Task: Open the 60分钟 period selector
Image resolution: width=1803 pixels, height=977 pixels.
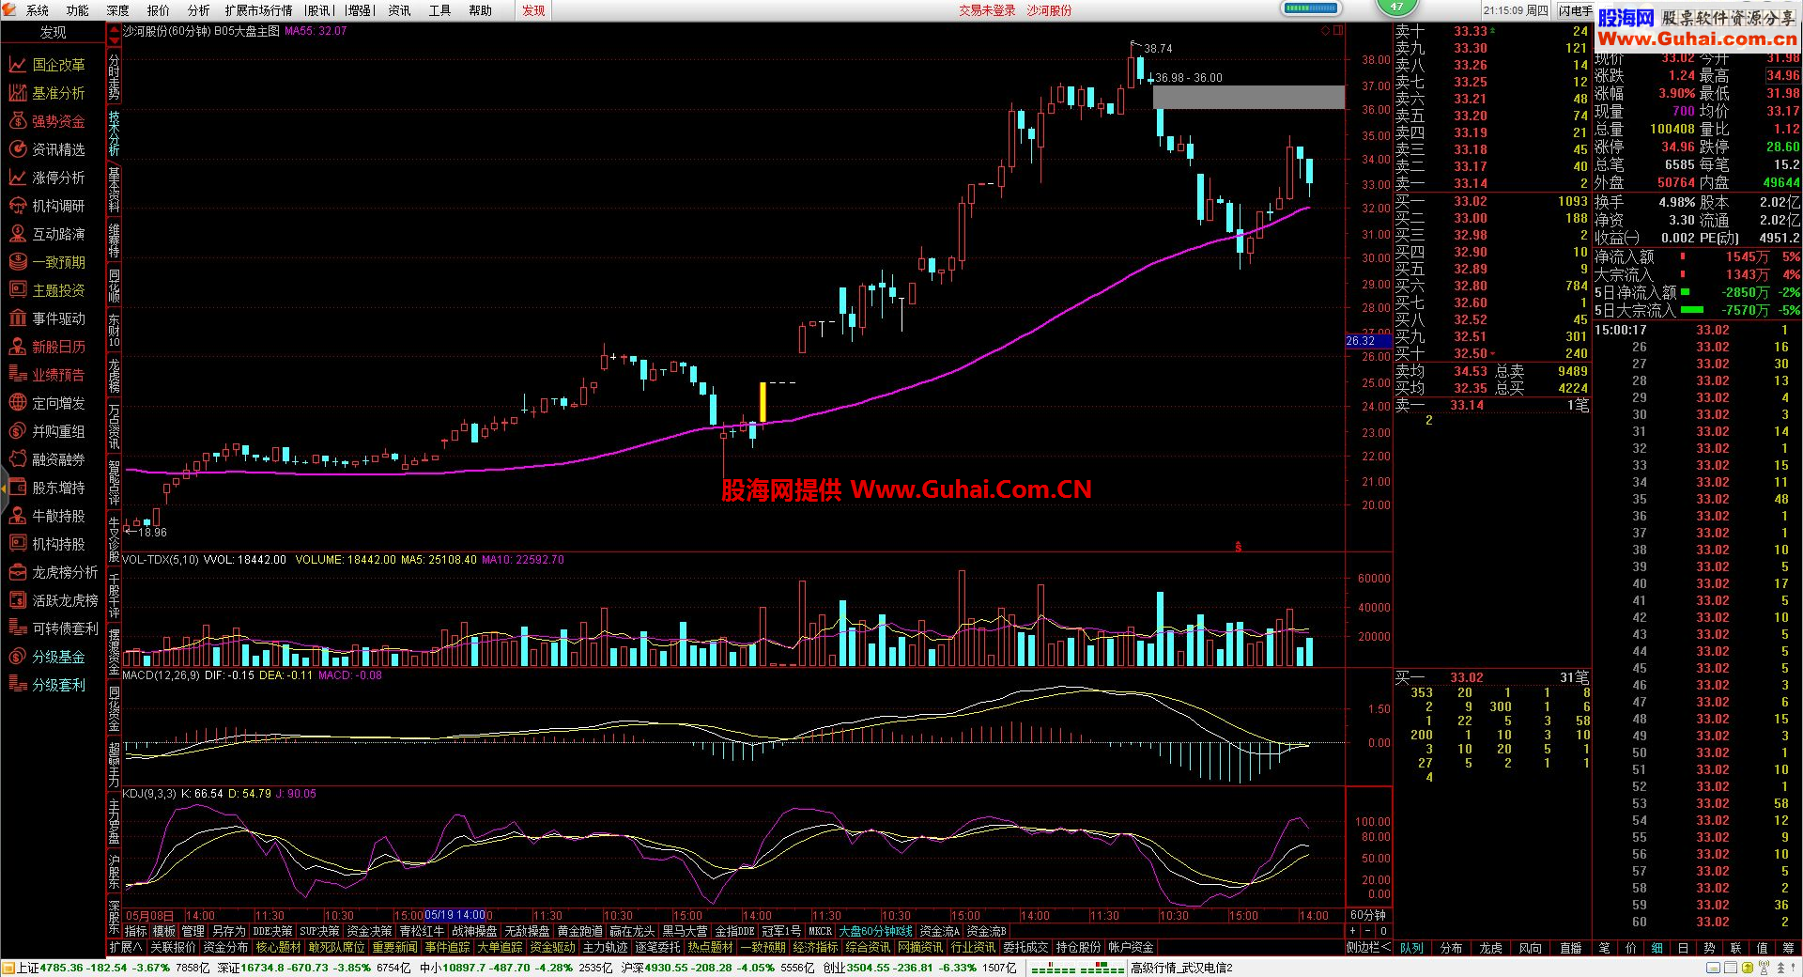Action: point(1368,915)
